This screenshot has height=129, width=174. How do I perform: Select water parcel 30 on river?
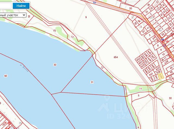tap(55, 65)
